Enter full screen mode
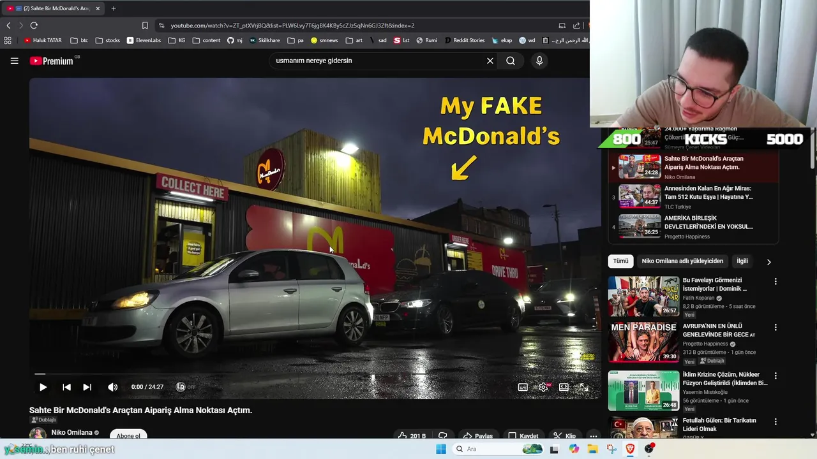 point(583,387)
